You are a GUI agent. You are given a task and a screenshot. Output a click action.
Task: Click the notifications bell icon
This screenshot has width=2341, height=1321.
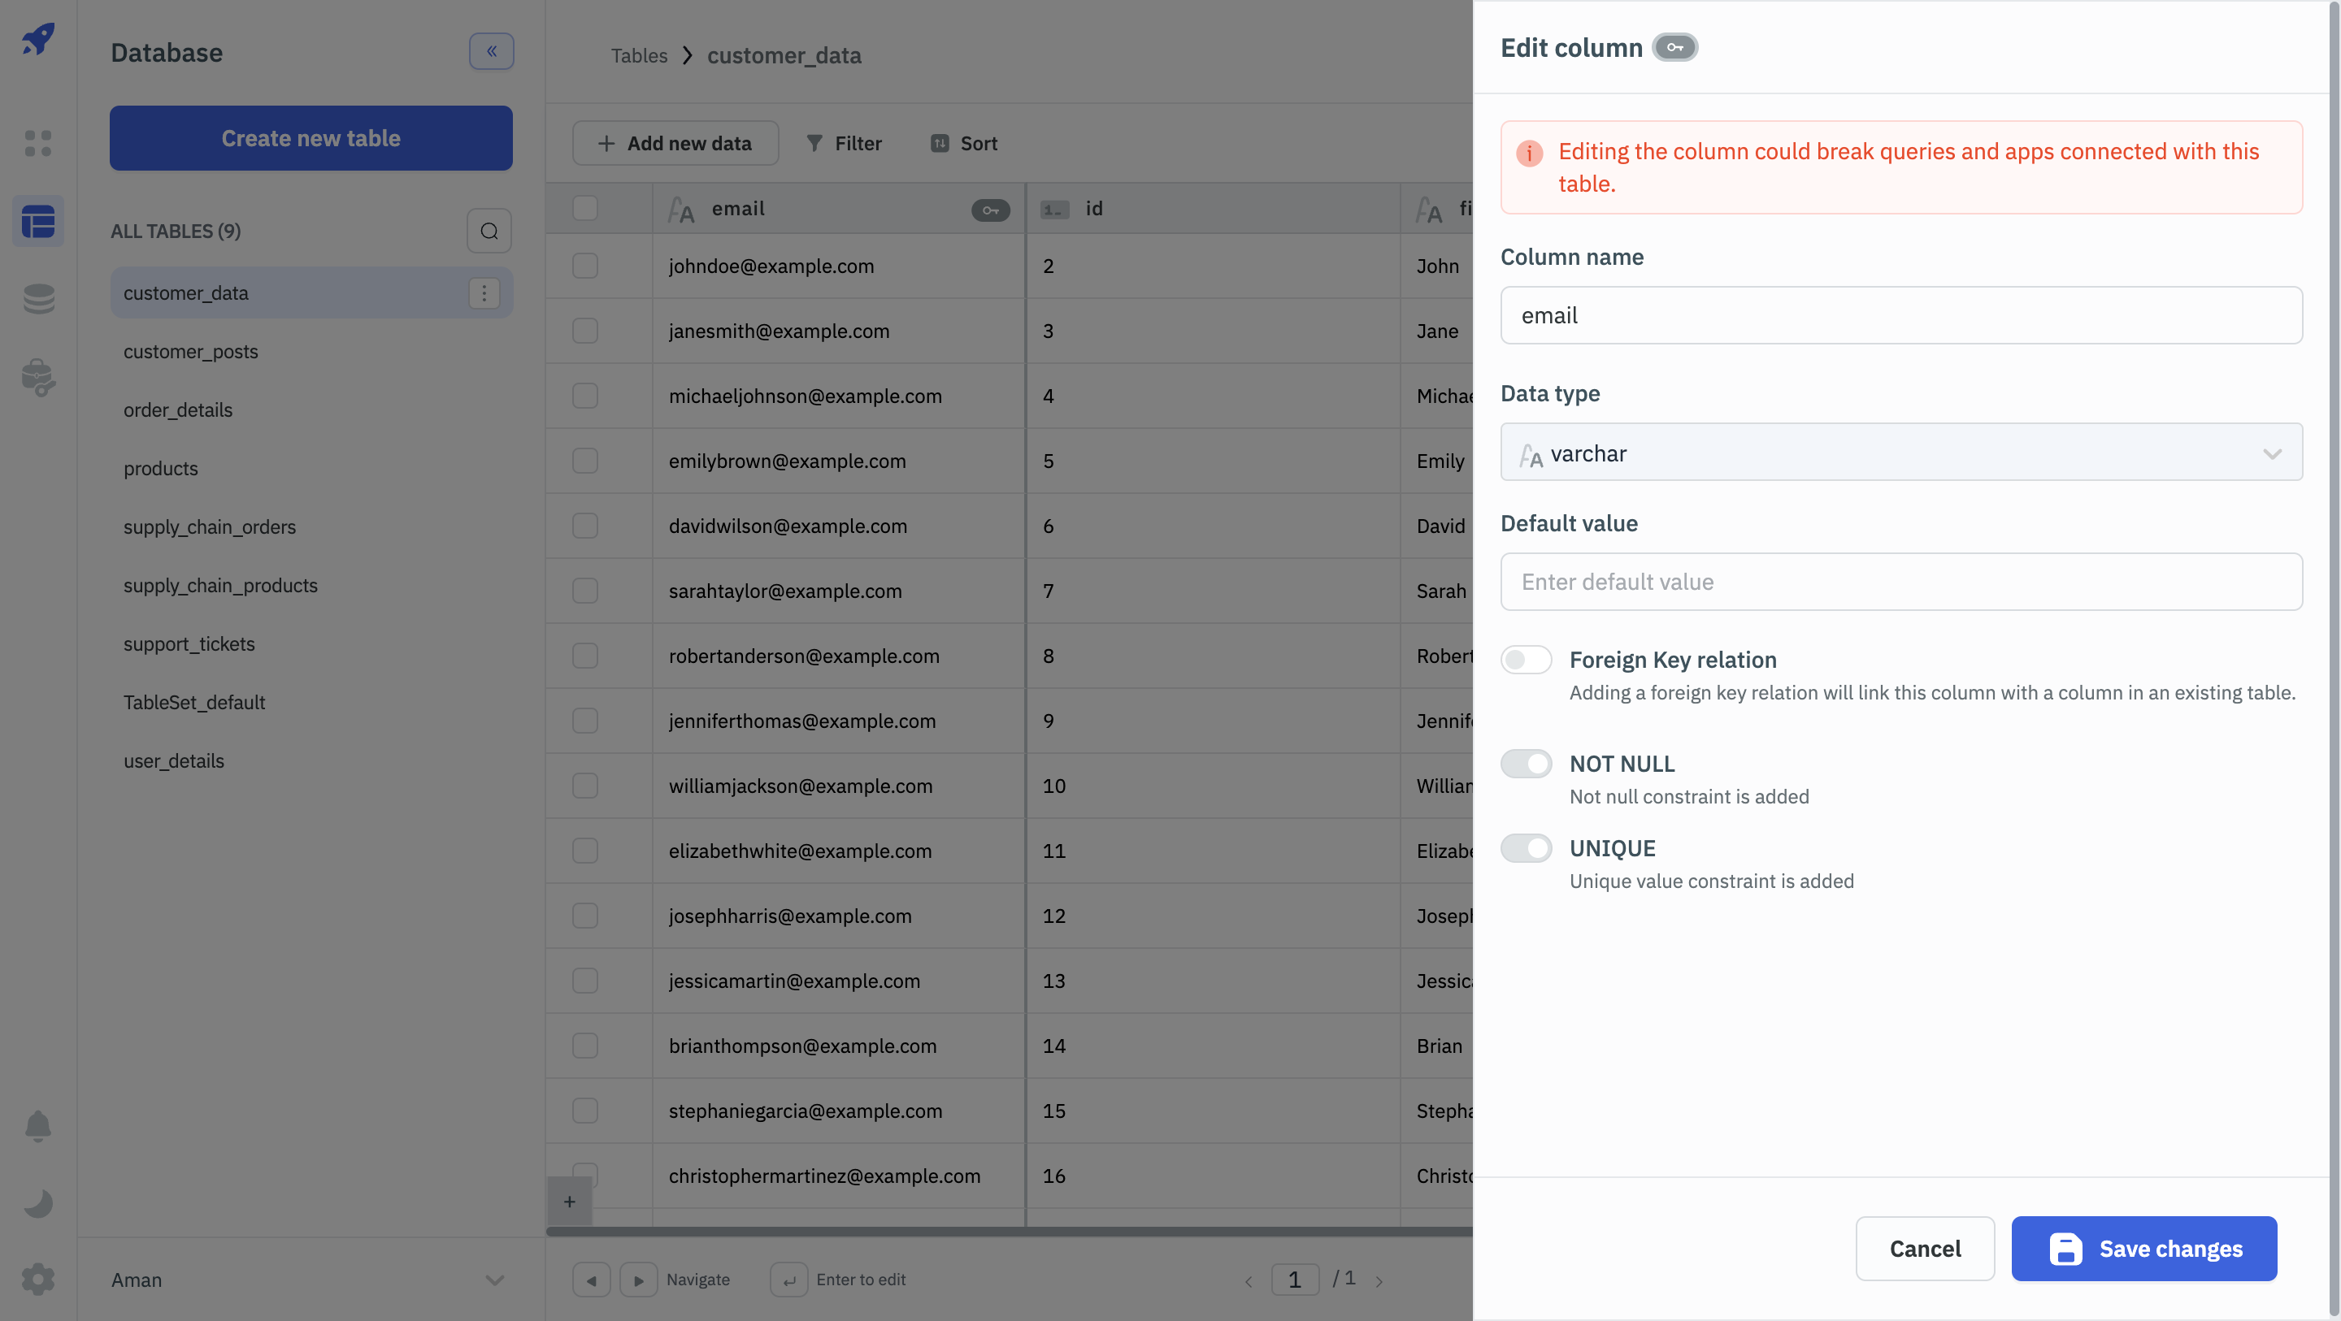coord(38,1126)
